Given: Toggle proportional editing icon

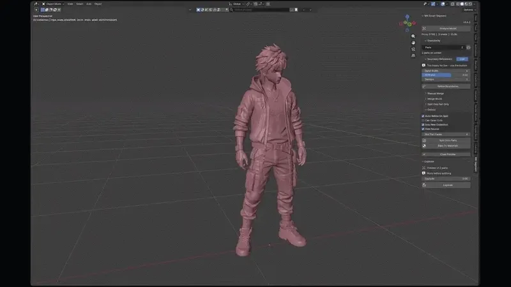Looking at the screenshot, I should click(268, 4).
